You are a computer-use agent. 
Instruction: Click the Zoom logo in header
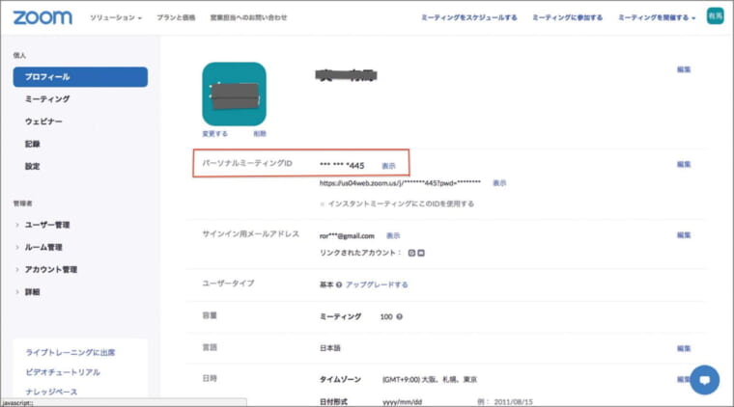click(x=42, y=17)
